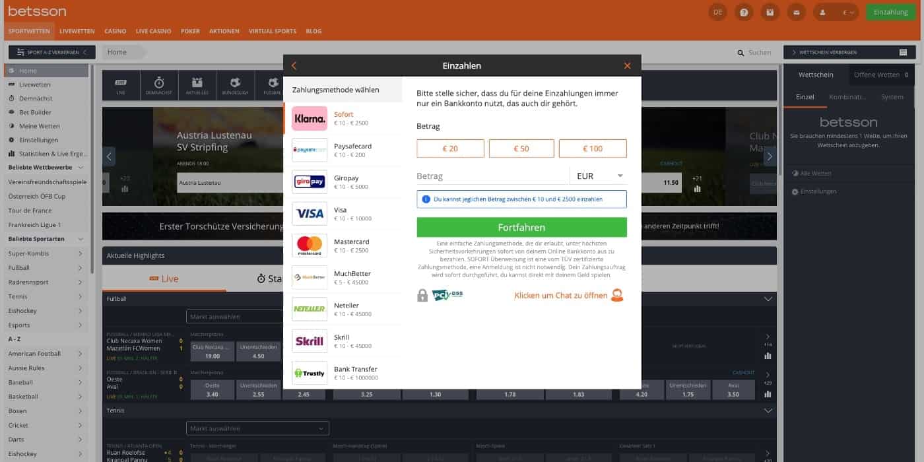The height and width of the screenshot is (462, 924).
Task: Click the blue info icon in deposit limits notice
Action: (426, 199)
